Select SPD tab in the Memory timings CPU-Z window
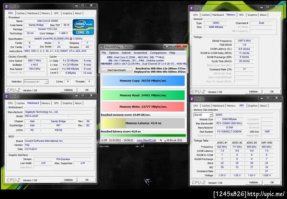 pyautogui.click(x=241, y=15)
